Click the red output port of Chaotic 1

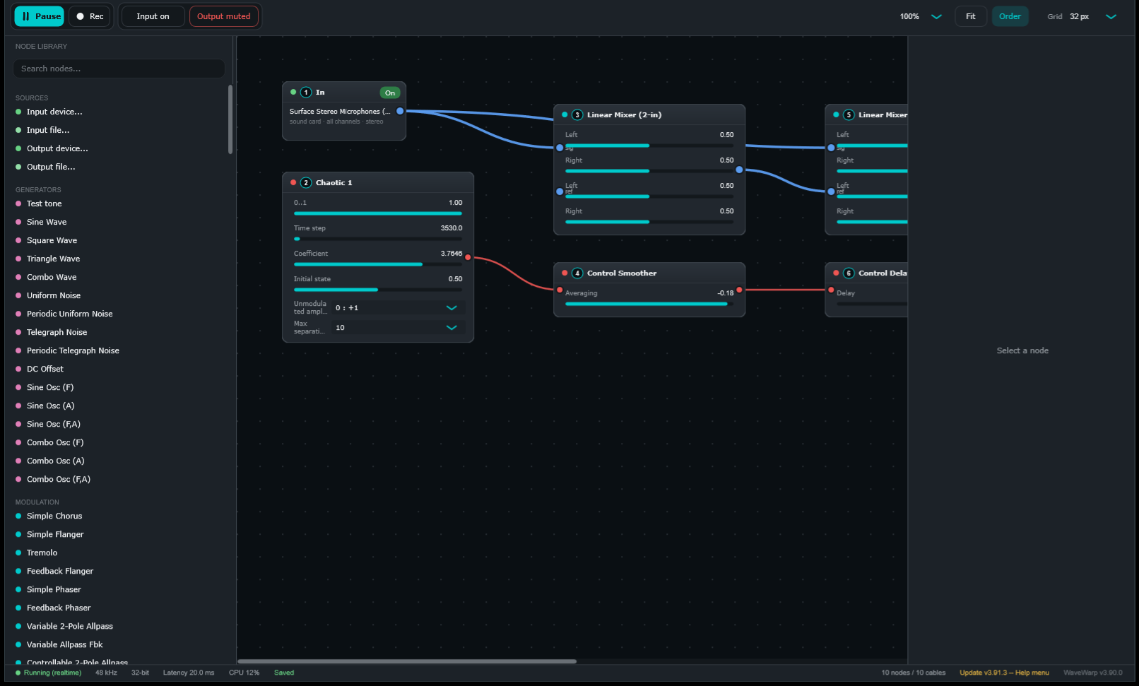468,257
